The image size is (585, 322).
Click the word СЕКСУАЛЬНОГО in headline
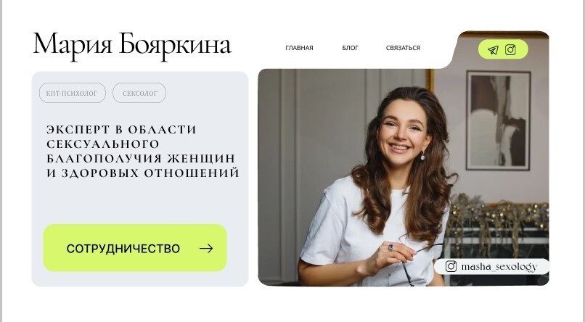[103, 144]
